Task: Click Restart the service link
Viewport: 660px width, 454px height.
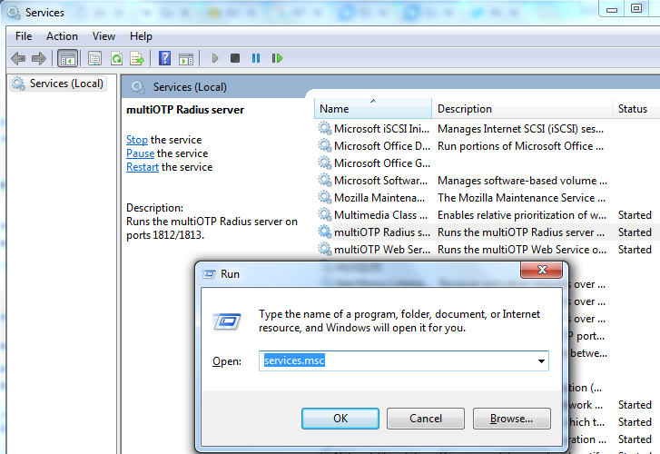Action: coord(143,167)
